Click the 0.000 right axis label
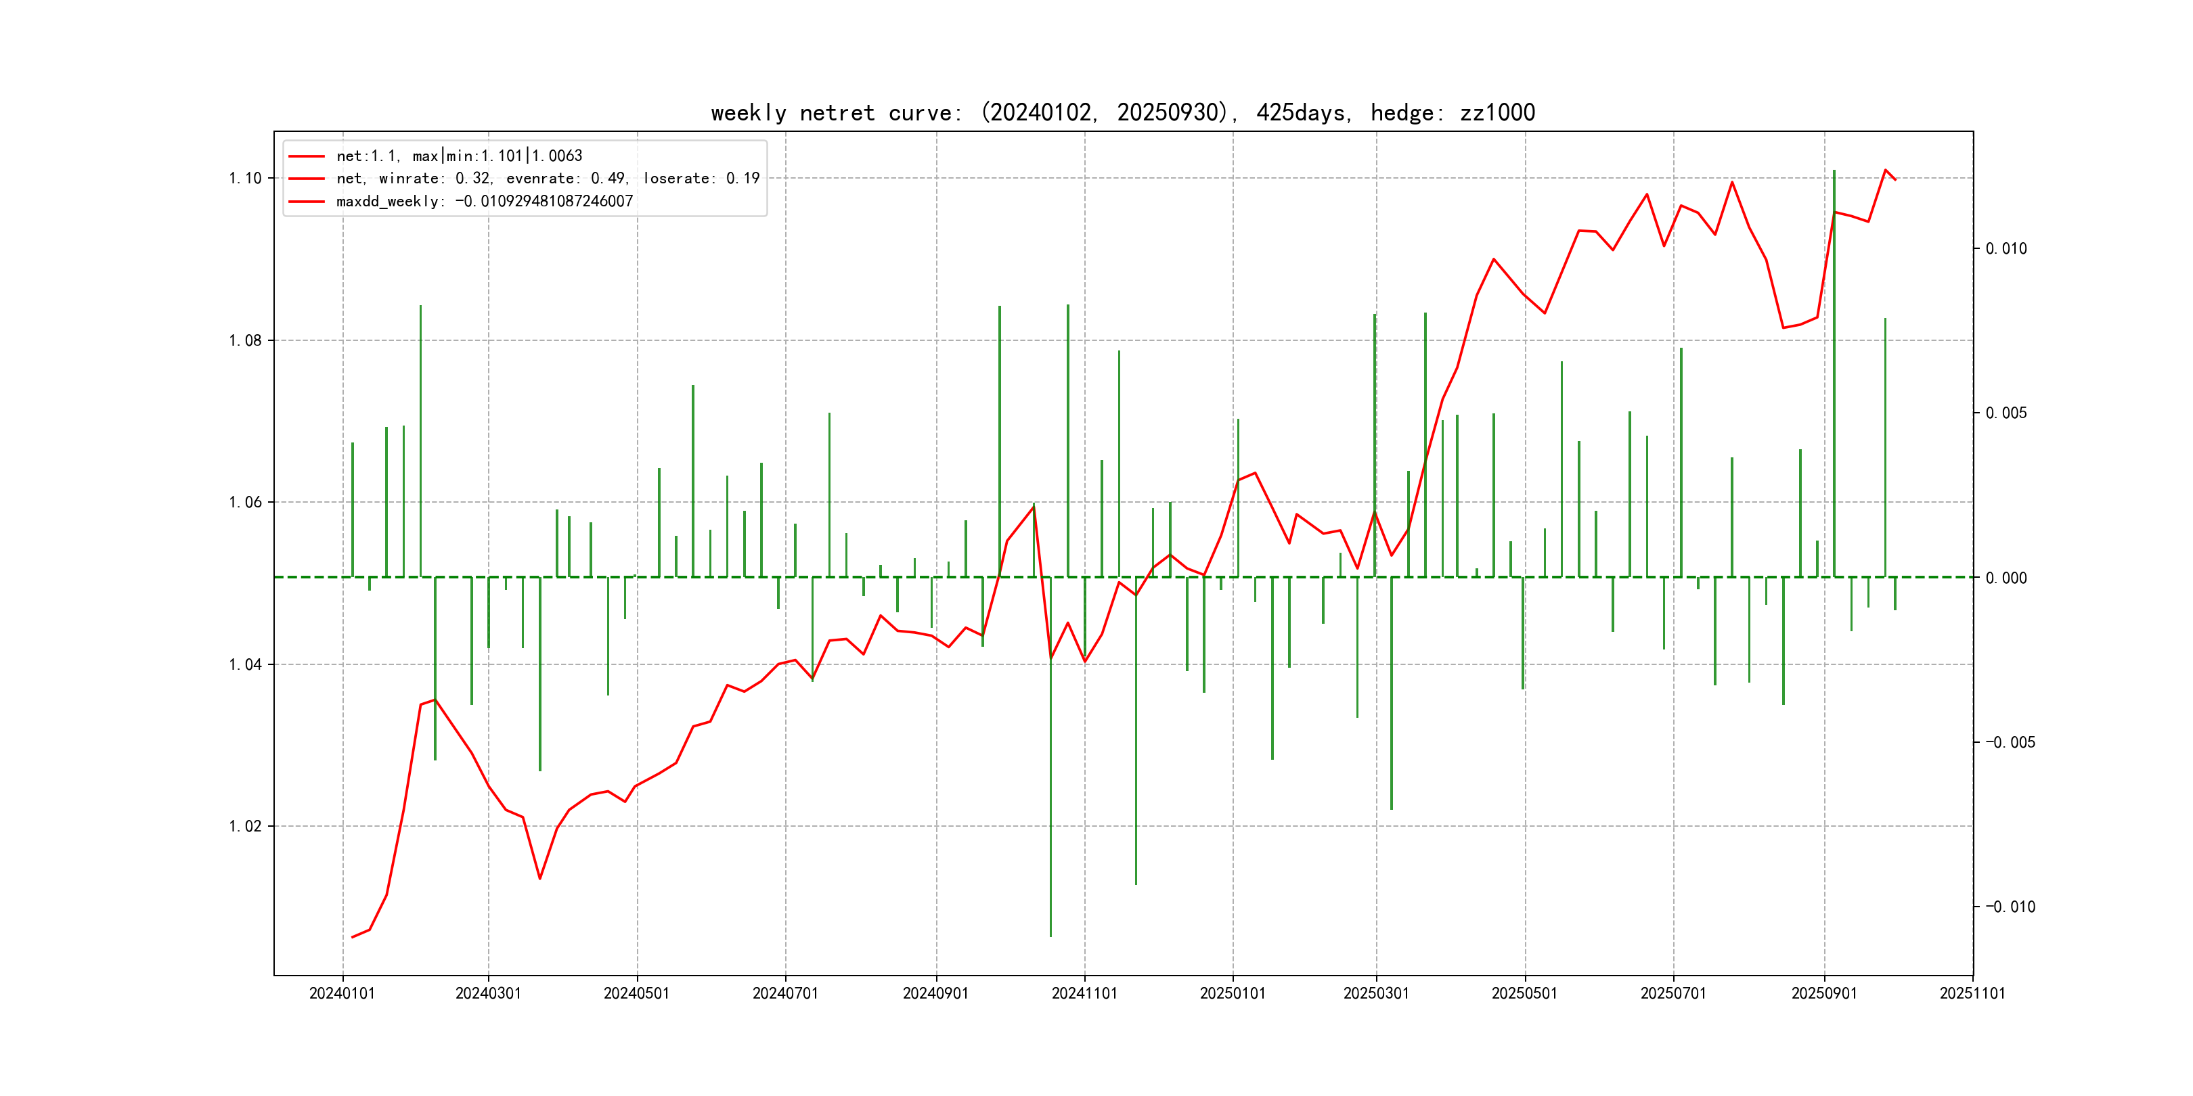 [x=2007, y=578]
